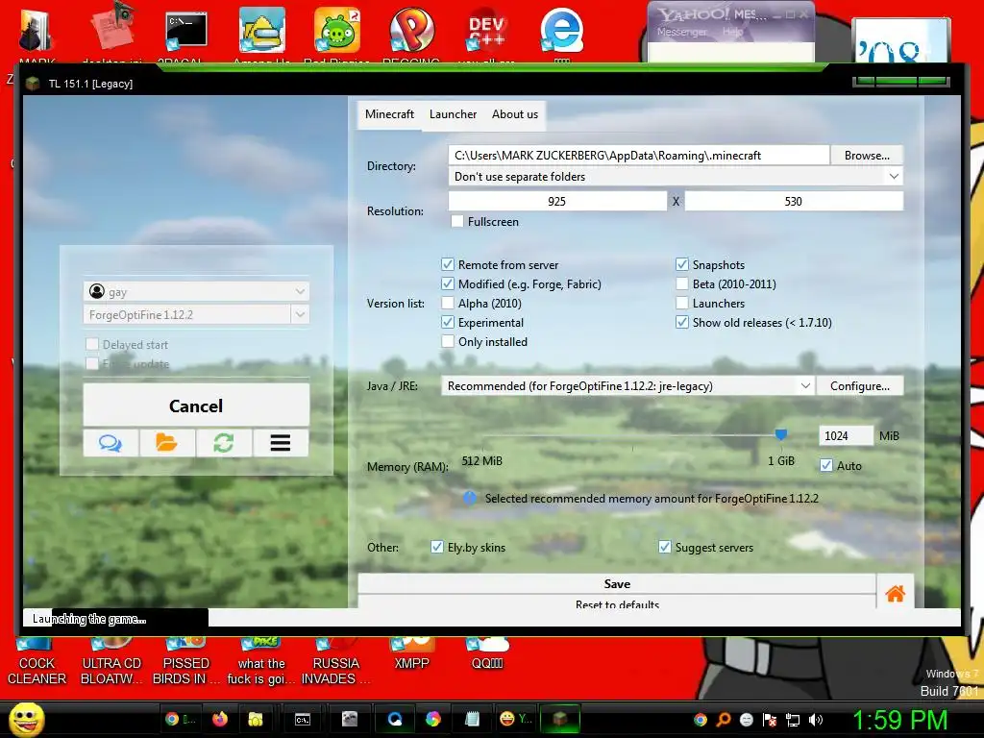Viewport: 984px width, 738px height.
Task: Click the 1:59 PM taskbar clock
Action: pyautogui.click(x=899, y=720)
